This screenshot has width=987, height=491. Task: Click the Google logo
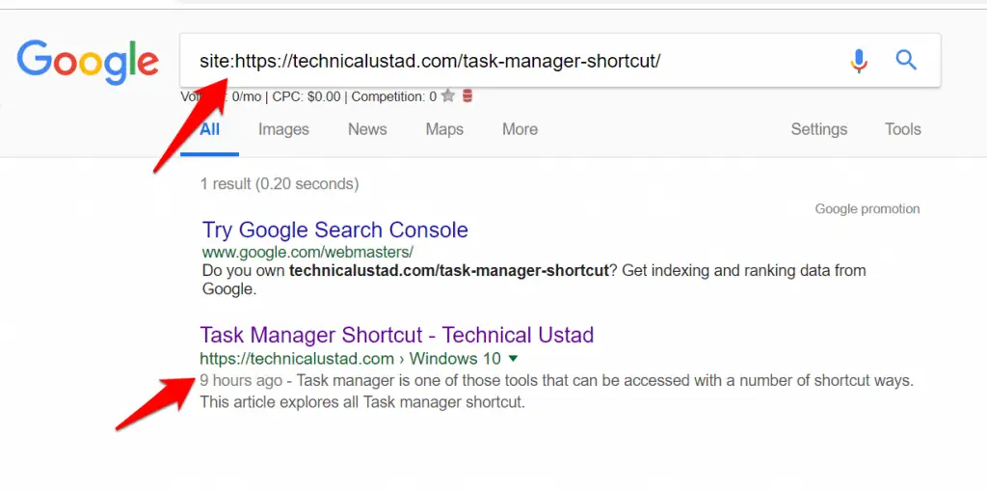click(x=88, y=62)
